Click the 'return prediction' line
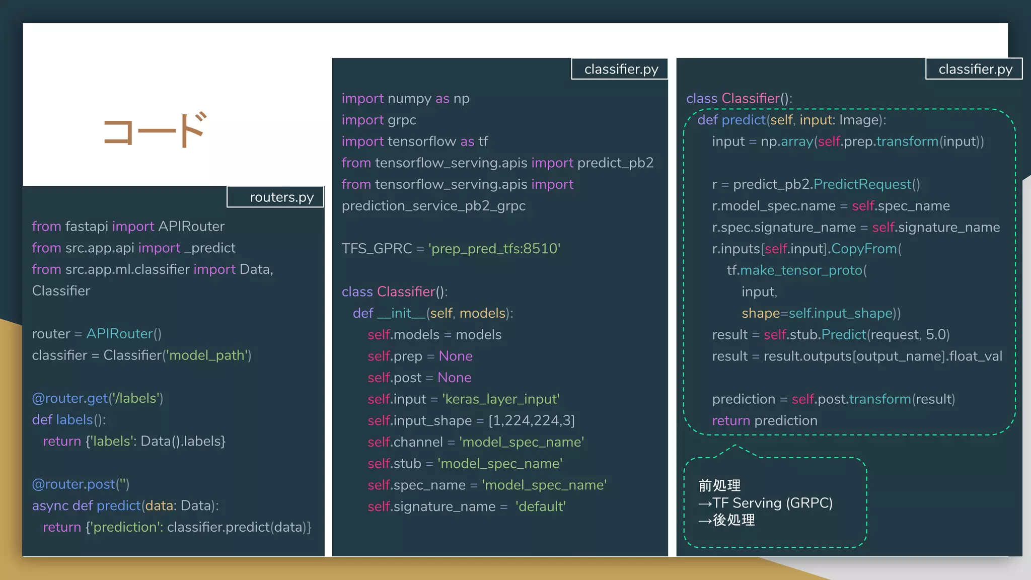This screenshot has width=1031, height=580. pyautogui.click(x=764, y=420)
